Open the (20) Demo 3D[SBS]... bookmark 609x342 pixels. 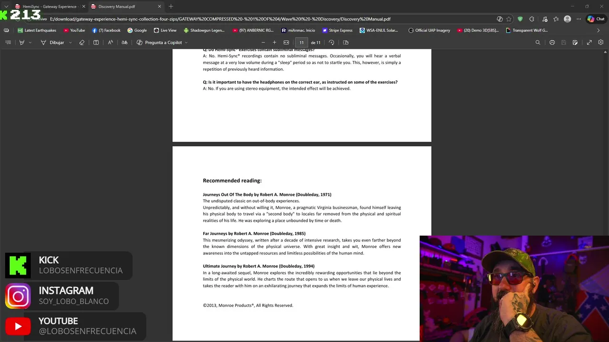(x=478, y=30)
